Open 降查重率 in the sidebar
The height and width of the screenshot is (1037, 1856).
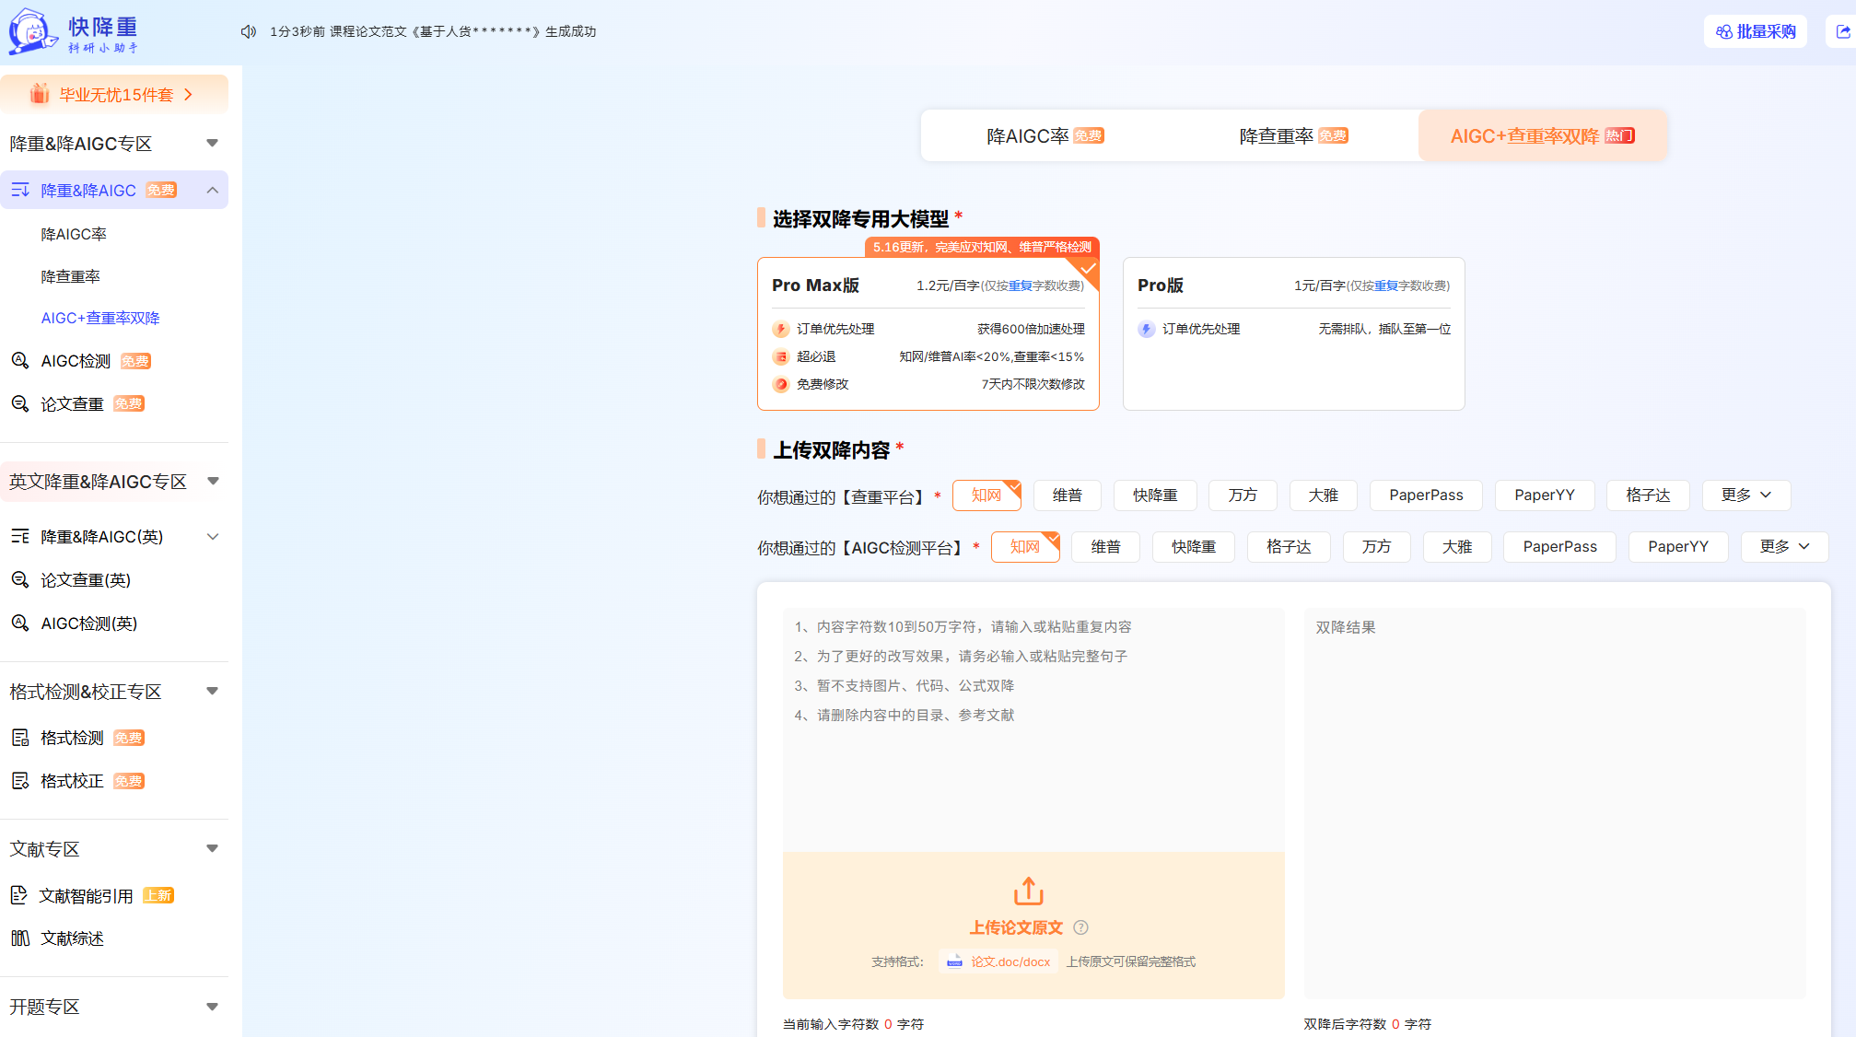pos(70,276)
